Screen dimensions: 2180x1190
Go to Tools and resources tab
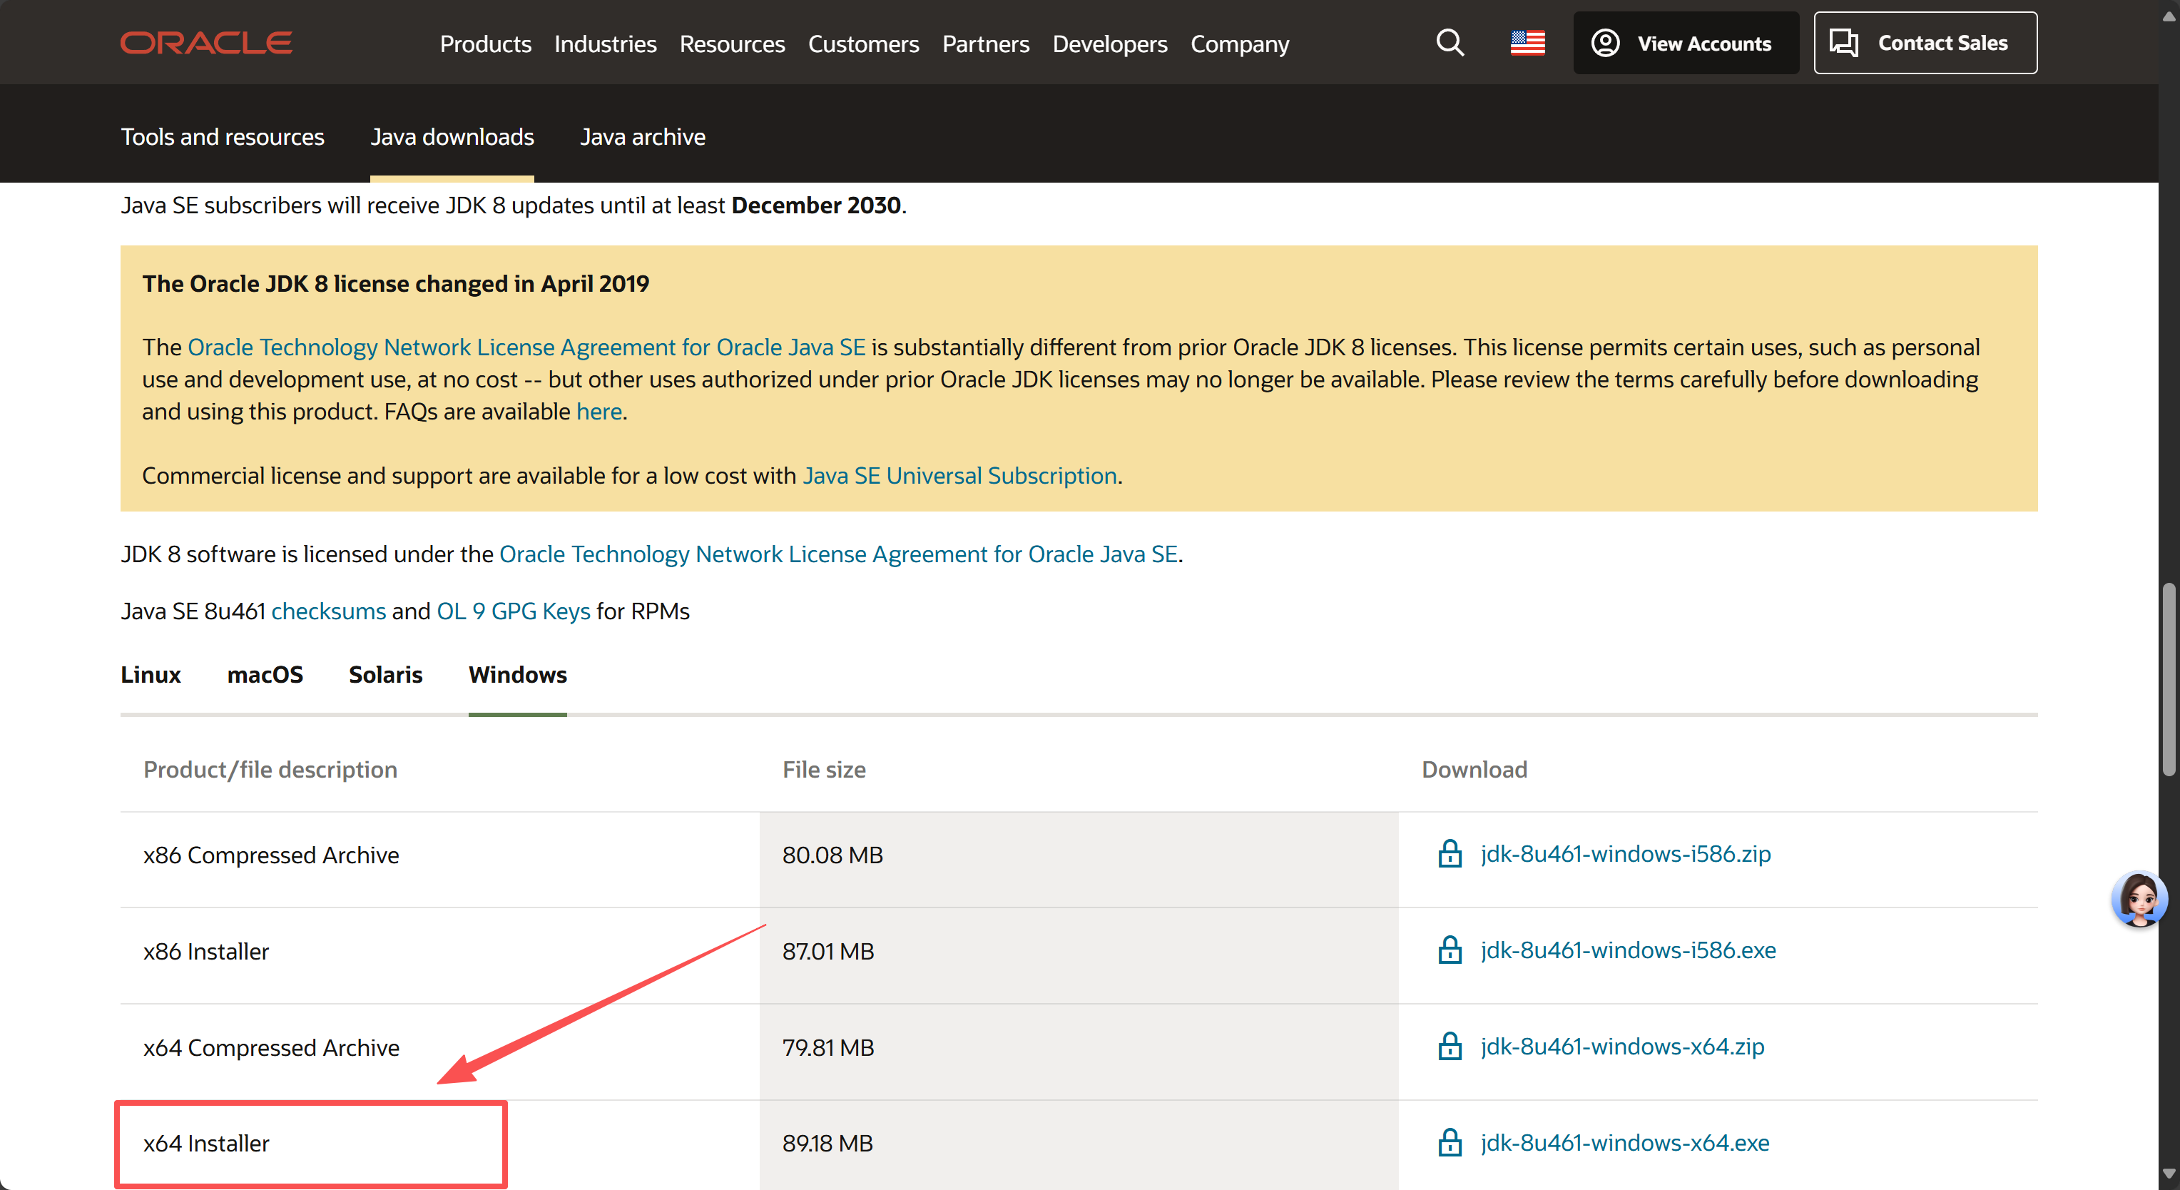pyautogui.click(x=223, y=137)
